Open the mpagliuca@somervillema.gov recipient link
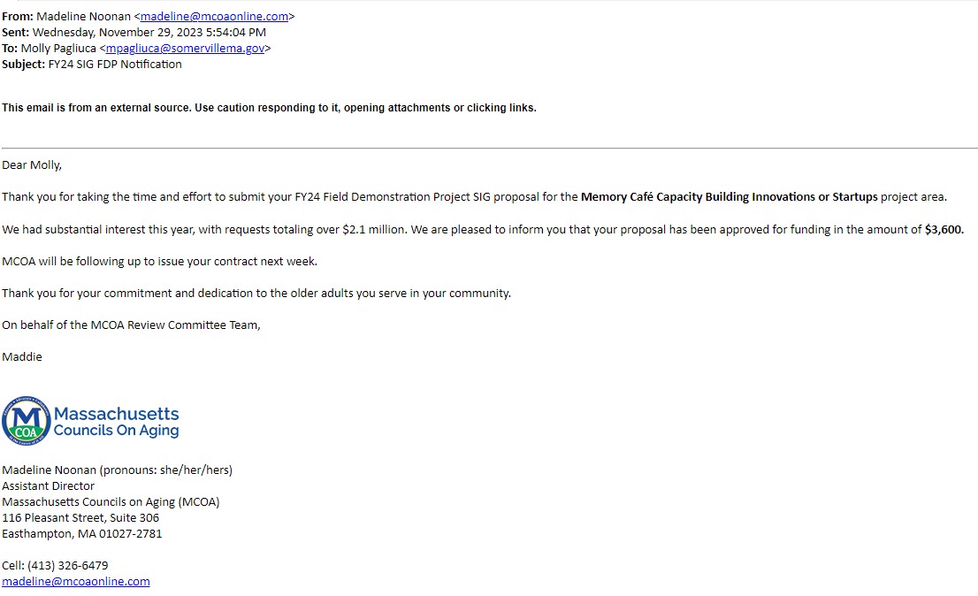 [x=185, y=49]
